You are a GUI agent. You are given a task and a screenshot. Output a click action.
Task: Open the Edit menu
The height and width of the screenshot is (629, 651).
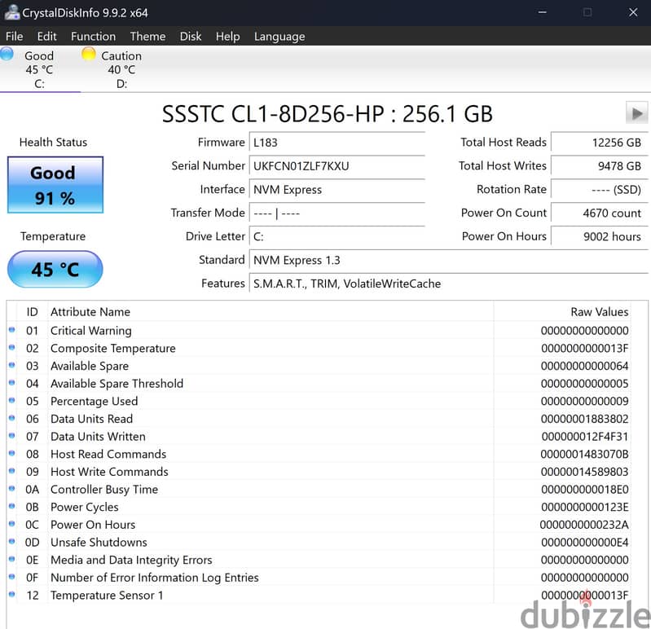[46, 37]
